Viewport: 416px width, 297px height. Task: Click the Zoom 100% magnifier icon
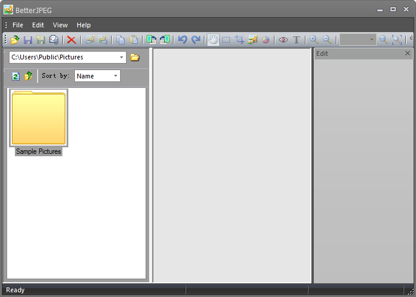383,40
